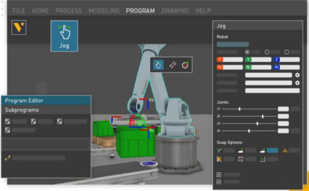
Task: Toggle the first checkbox at the bottom of the Jog panel
Action: point(219,174)
